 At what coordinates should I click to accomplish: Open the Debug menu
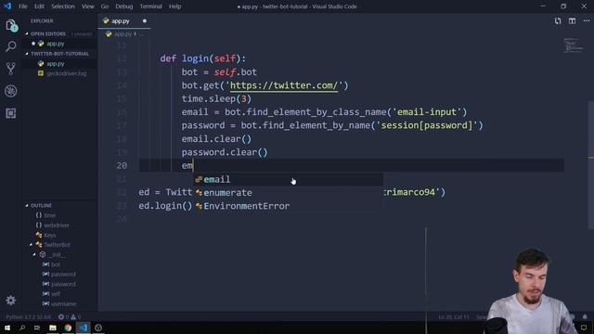(124, 6)
